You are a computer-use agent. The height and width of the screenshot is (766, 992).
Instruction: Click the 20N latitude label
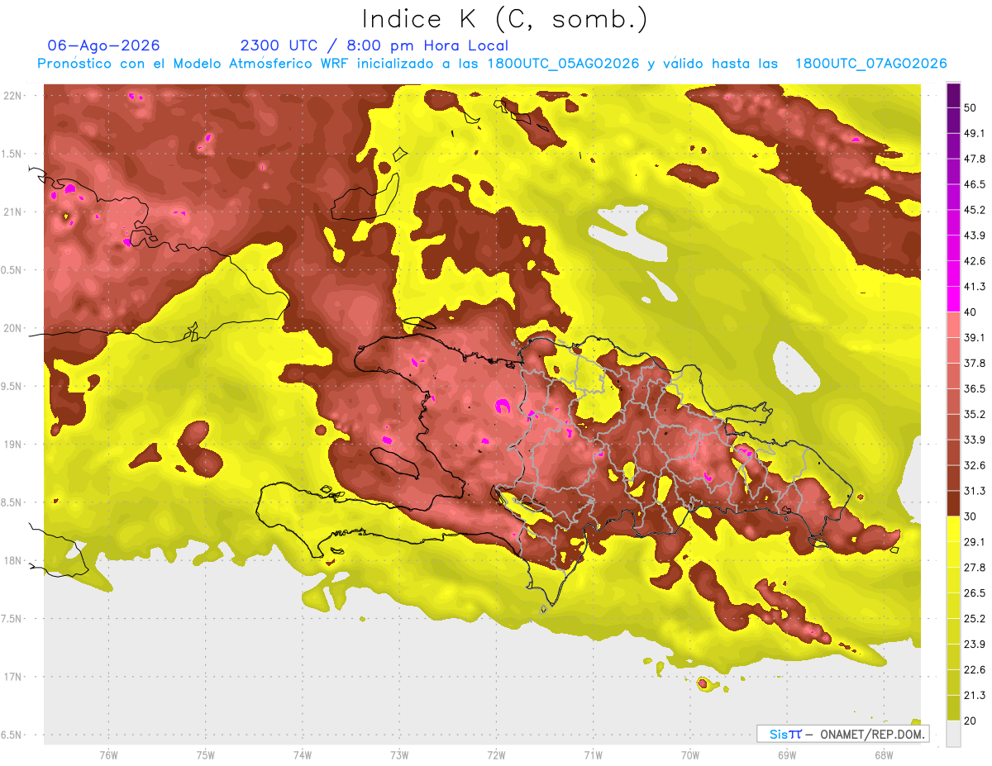14,328
